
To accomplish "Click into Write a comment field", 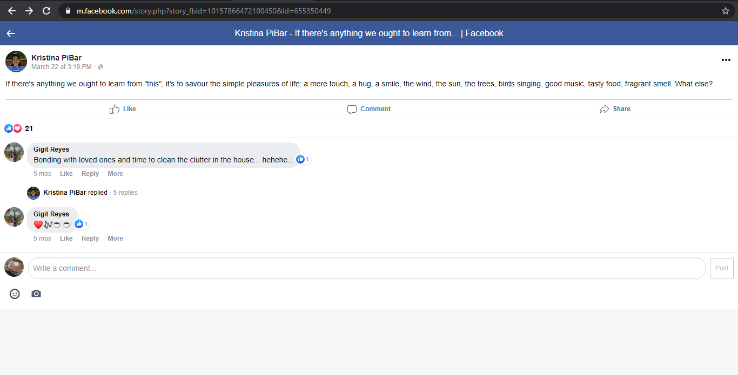I will 366,268.
